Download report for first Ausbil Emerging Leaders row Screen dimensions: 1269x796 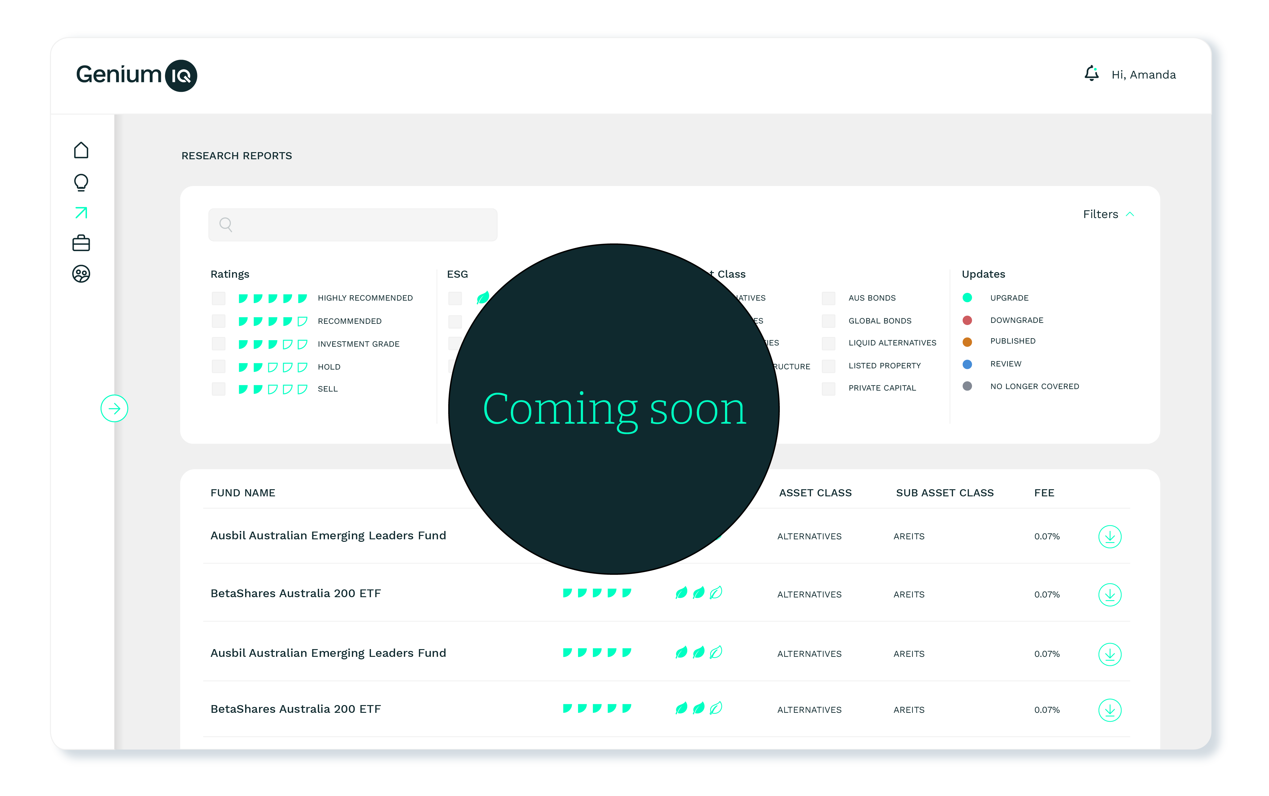tap(1109, 537)
